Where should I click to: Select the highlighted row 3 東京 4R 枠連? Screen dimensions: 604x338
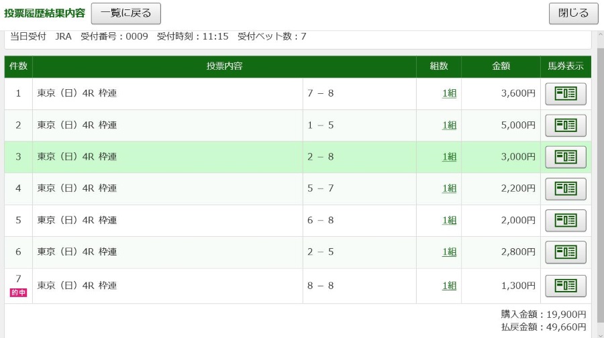297,157
